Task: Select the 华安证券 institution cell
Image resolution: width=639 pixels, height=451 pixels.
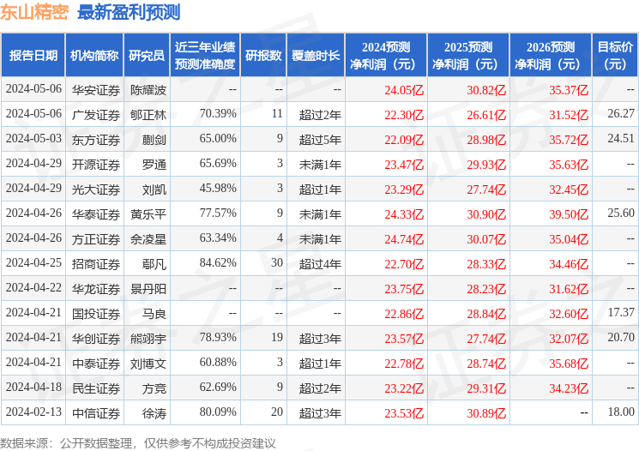Action: [x=96, y=90]
